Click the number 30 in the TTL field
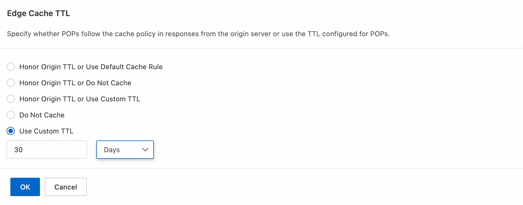 [18, 150]
